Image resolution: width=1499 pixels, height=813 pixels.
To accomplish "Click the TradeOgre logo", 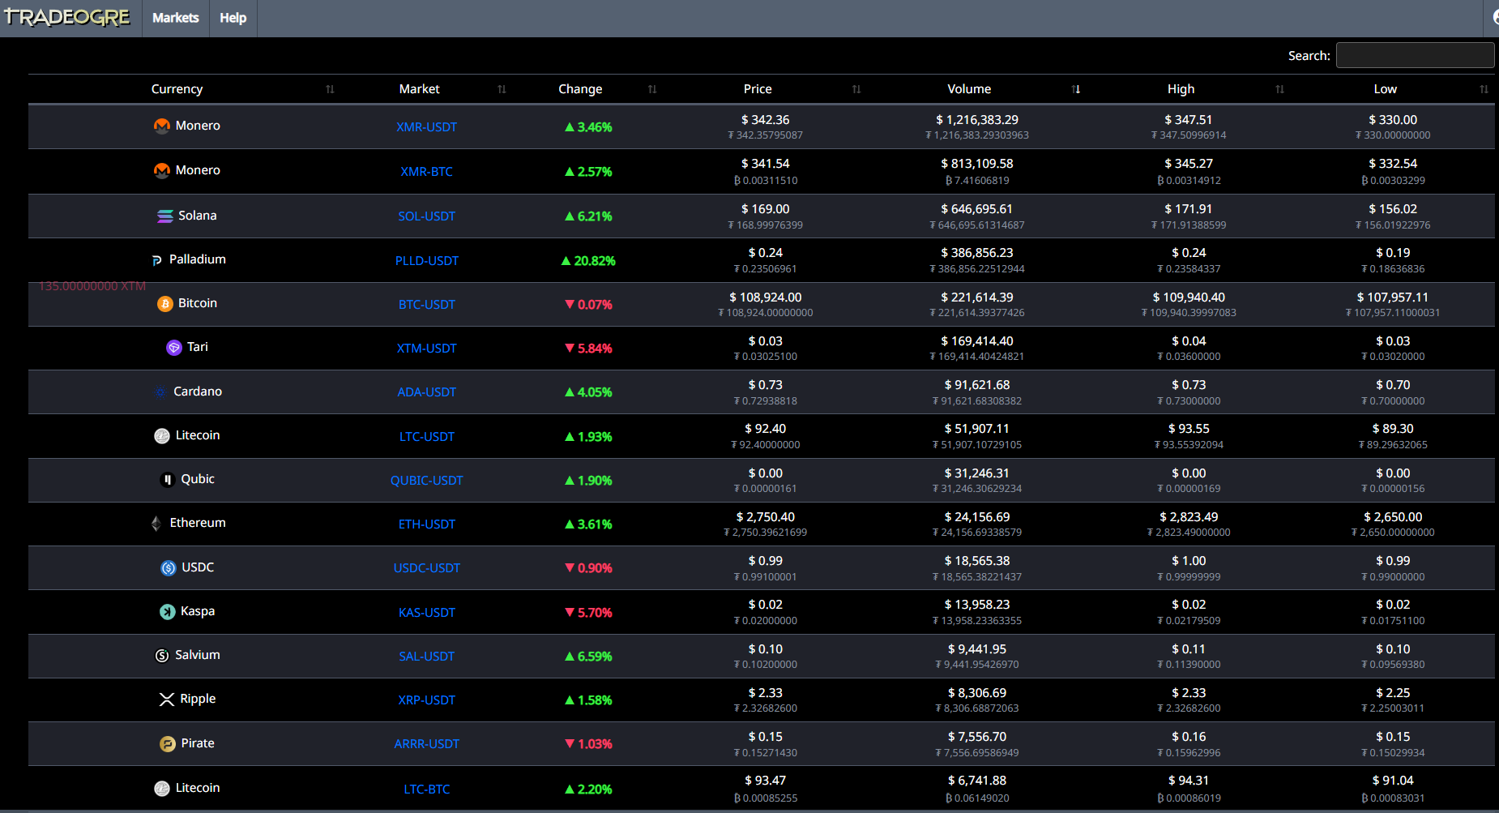I will [x=66, y=17].
